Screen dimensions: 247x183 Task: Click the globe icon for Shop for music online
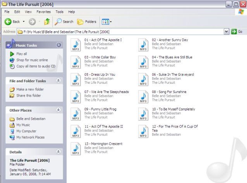pyautogui.click(x=12, y=60)
